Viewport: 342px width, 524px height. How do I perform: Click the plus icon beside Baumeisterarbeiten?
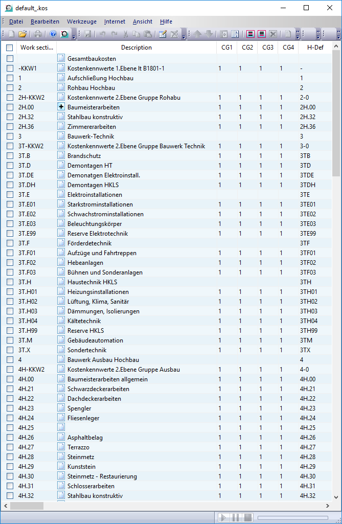(61, 107)
